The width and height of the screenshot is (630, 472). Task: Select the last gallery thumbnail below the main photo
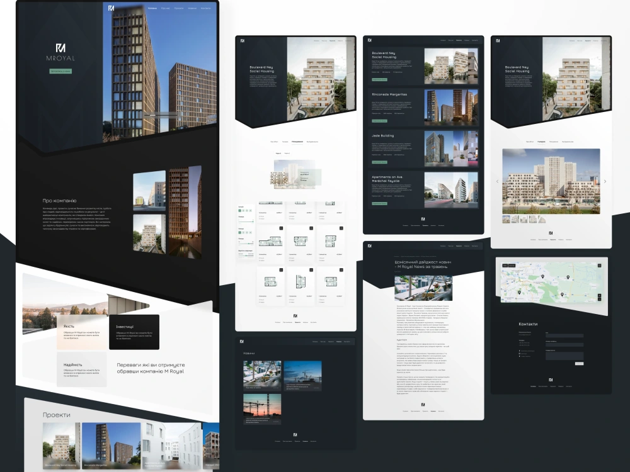542,219
